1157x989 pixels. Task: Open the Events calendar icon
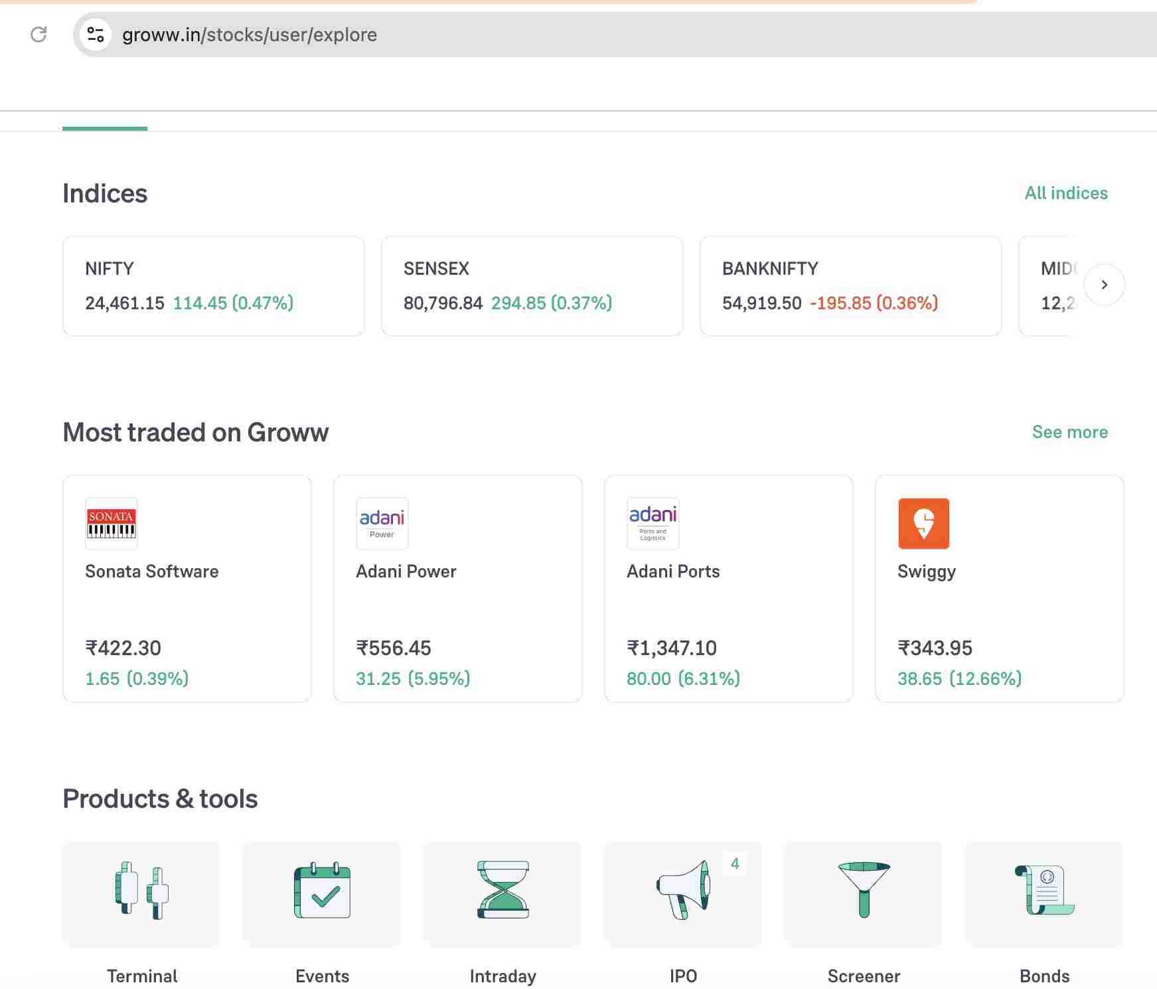[322, 891]
